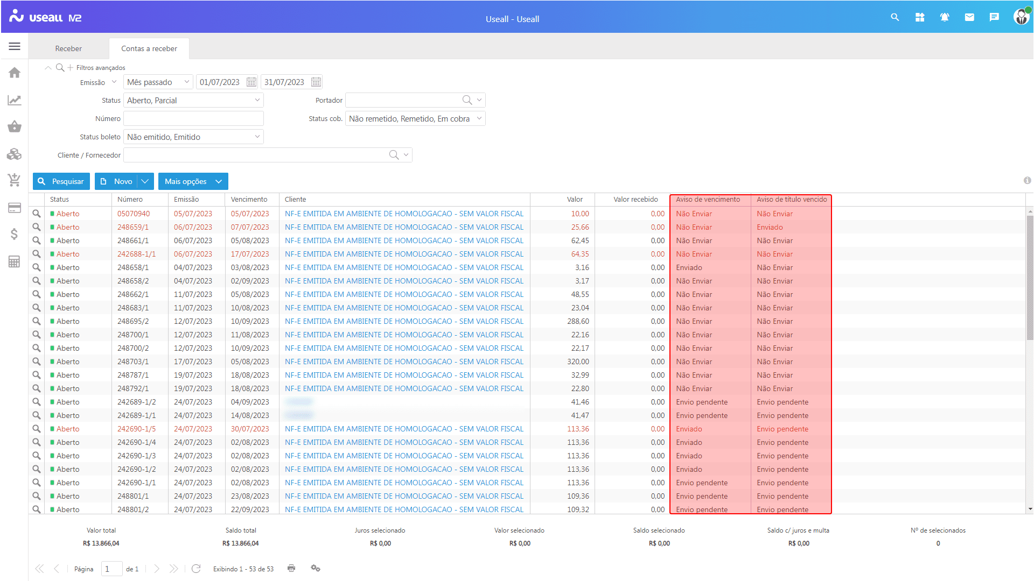Click the home icon in sidebar
The height and width of the screenshot is (581, 1034).
pos(15,73)
